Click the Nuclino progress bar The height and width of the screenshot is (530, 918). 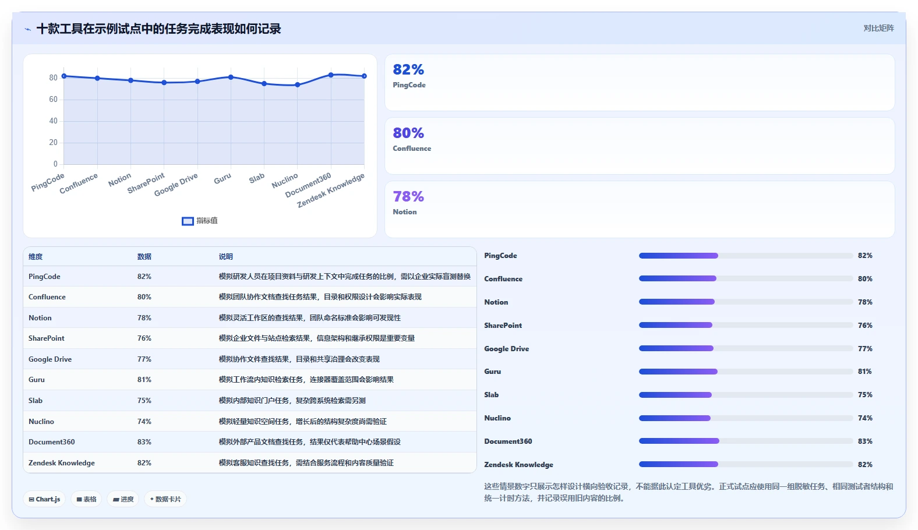[x=746, y=418]
